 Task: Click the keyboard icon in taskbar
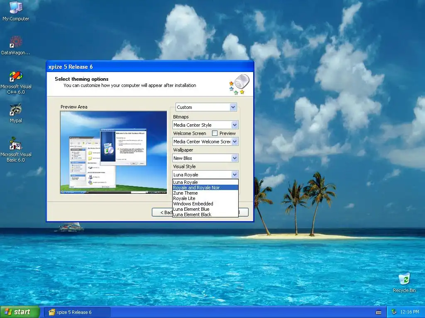click(x=379, y=312)
